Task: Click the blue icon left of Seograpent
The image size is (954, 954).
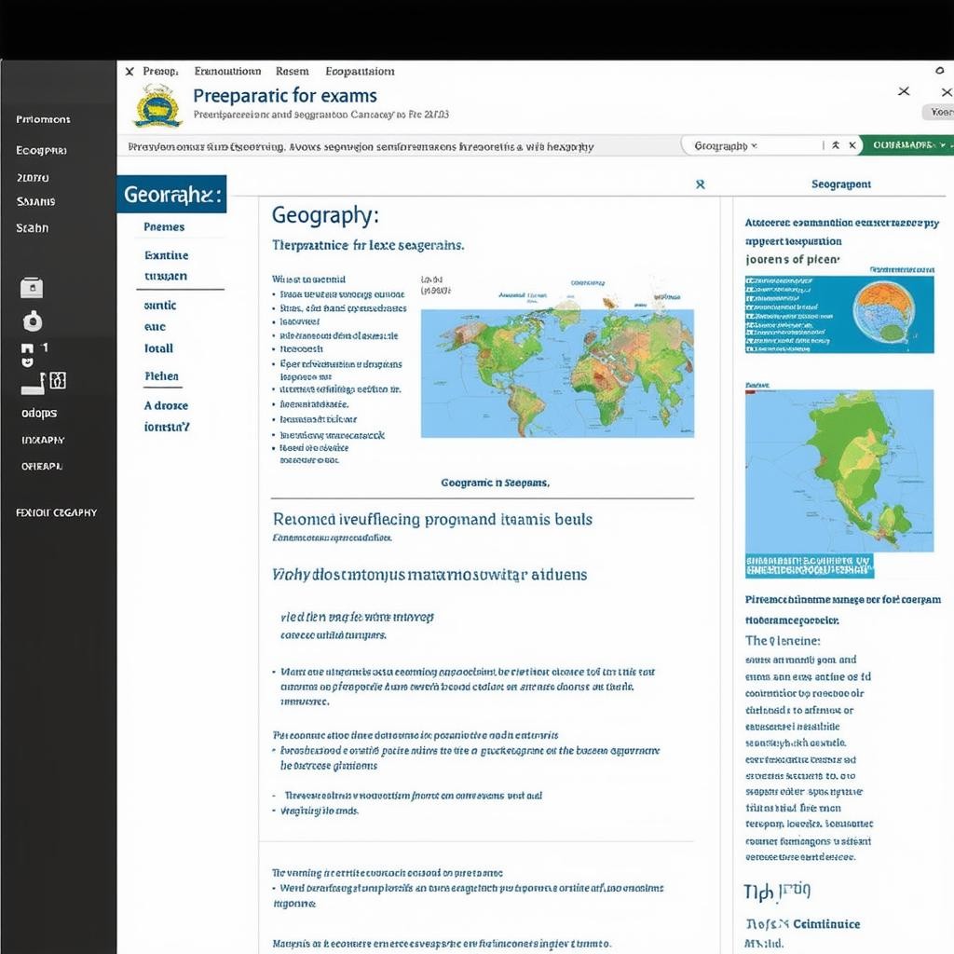Action: coord(700,184)
